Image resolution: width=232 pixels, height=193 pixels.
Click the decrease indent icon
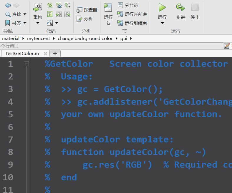67,14
